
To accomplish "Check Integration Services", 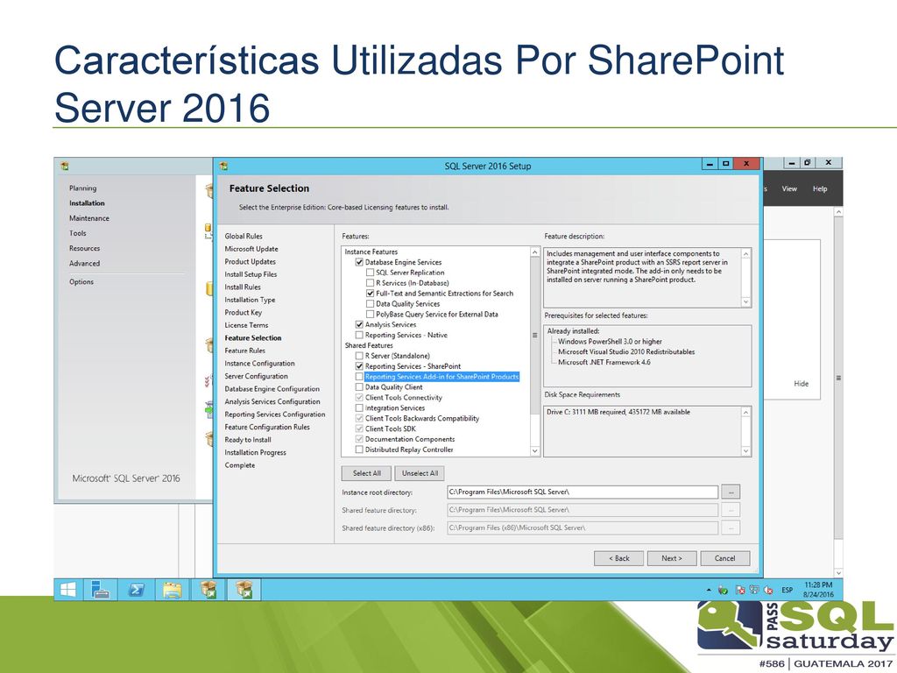I will 359,408.
